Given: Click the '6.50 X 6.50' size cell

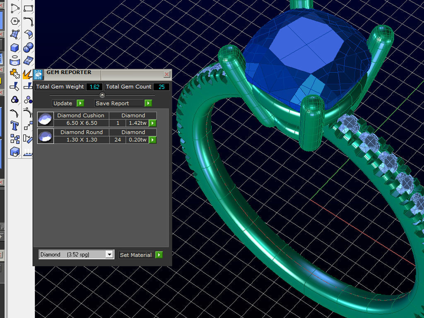Looking at the screenshot, I should coord(82,123).
